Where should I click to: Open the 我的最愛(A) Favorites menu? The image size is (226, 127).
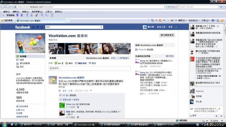point(37,12)
